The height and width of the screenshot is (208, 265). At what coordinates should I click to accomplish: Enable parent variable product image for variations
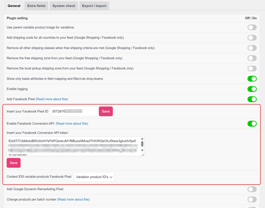point(252,27)
